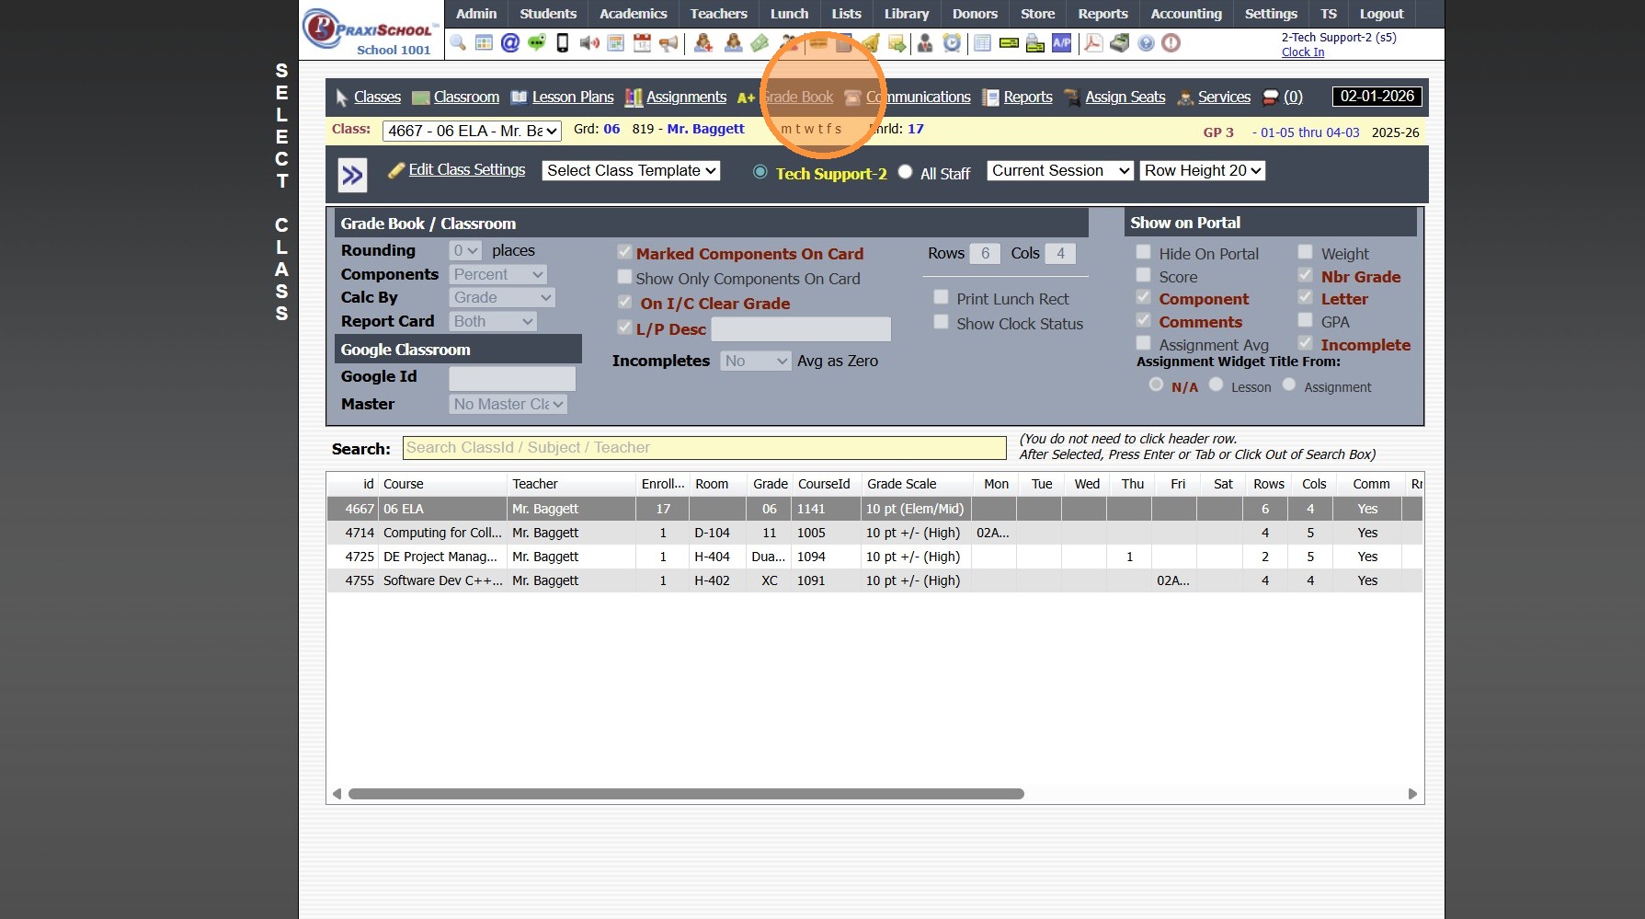Image resolution: width=1645 pixels, height=919 pixels.
Task: Open the calendar date icon showing 17
Action: [x=642, y=43]
